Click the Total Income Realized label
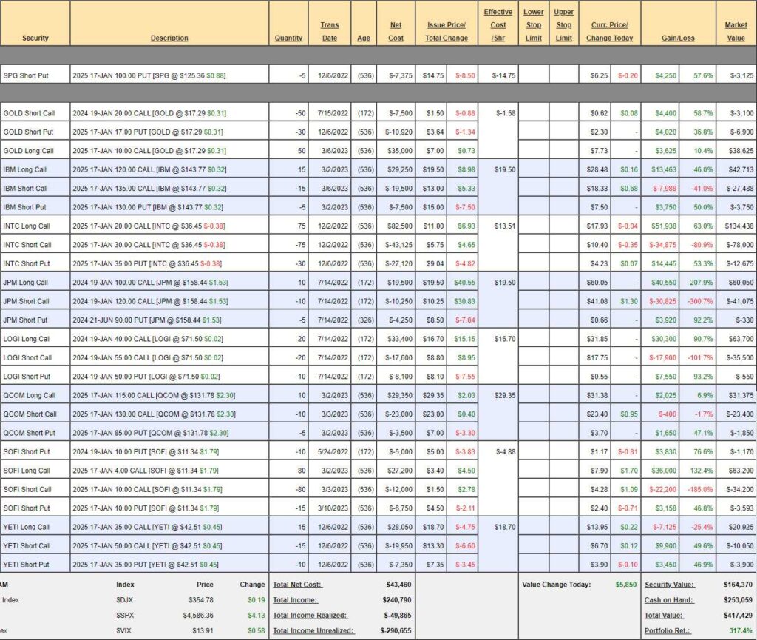This screenshot has height=640, width=757. coord(310,615)
